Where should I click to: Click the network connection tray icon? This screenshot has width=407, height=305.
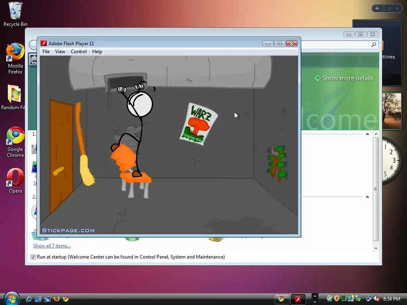[x=369, y=299]
